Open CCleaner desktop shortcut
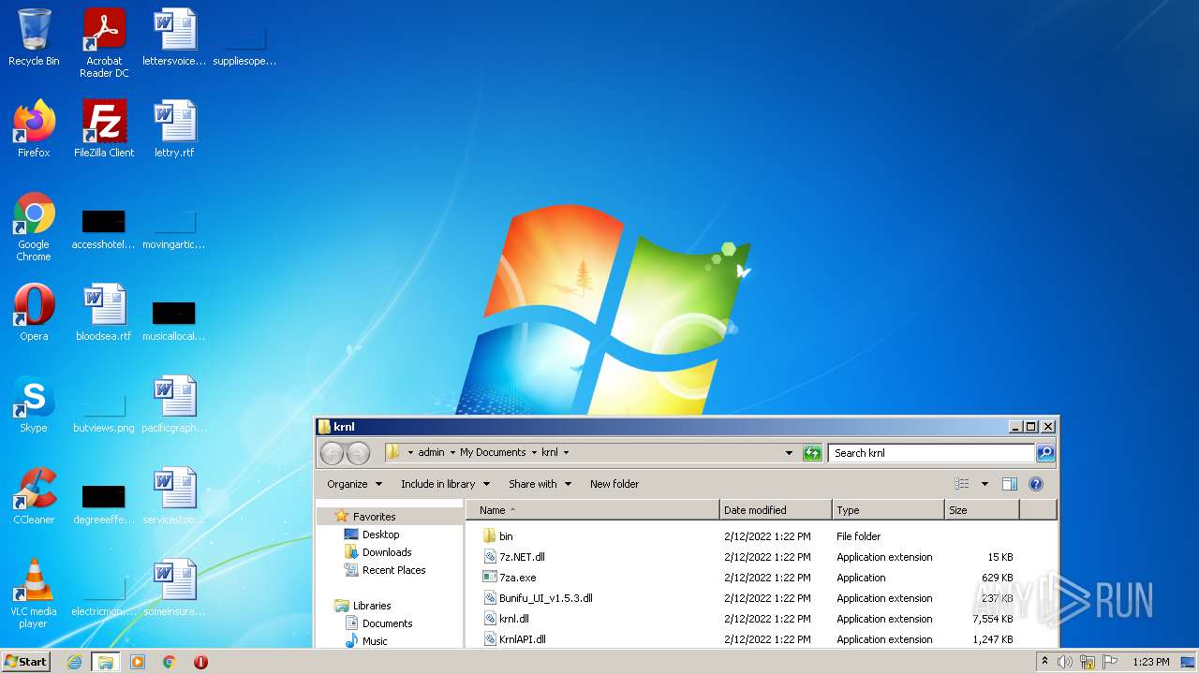 pyautogui.click(x=34, y=497)
